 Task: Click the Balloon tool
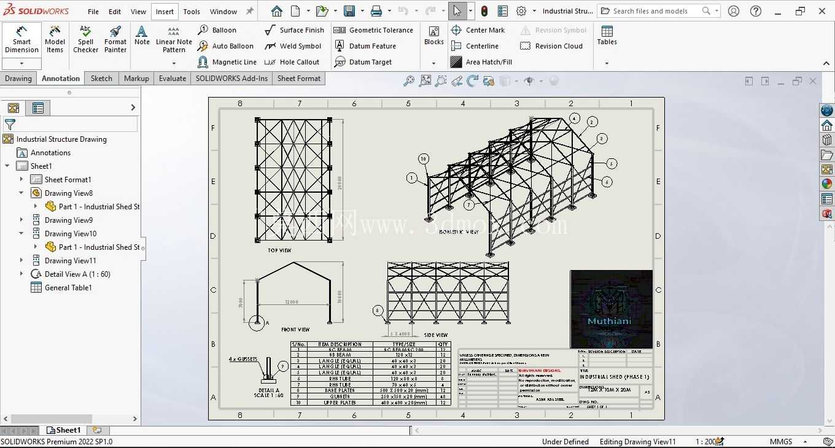pyautogui.click(x=217, y=30)
